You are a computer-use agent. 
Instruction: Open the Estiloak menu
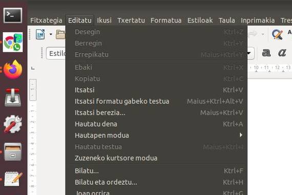(200, 21)
